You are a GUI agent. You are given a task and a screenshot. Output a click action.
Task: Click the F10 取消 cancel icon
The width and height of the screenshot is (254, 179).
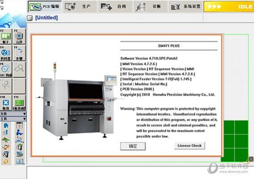[x=6, y=103]
